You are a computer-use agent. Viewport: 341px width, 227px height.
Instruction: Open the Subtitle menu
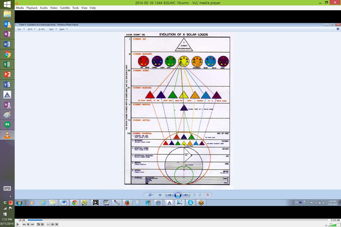[65, 8]
